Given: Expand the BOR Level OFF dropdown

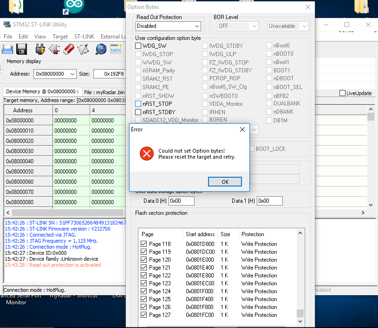Looking at the screenshot, I should [x=254, y=26].
